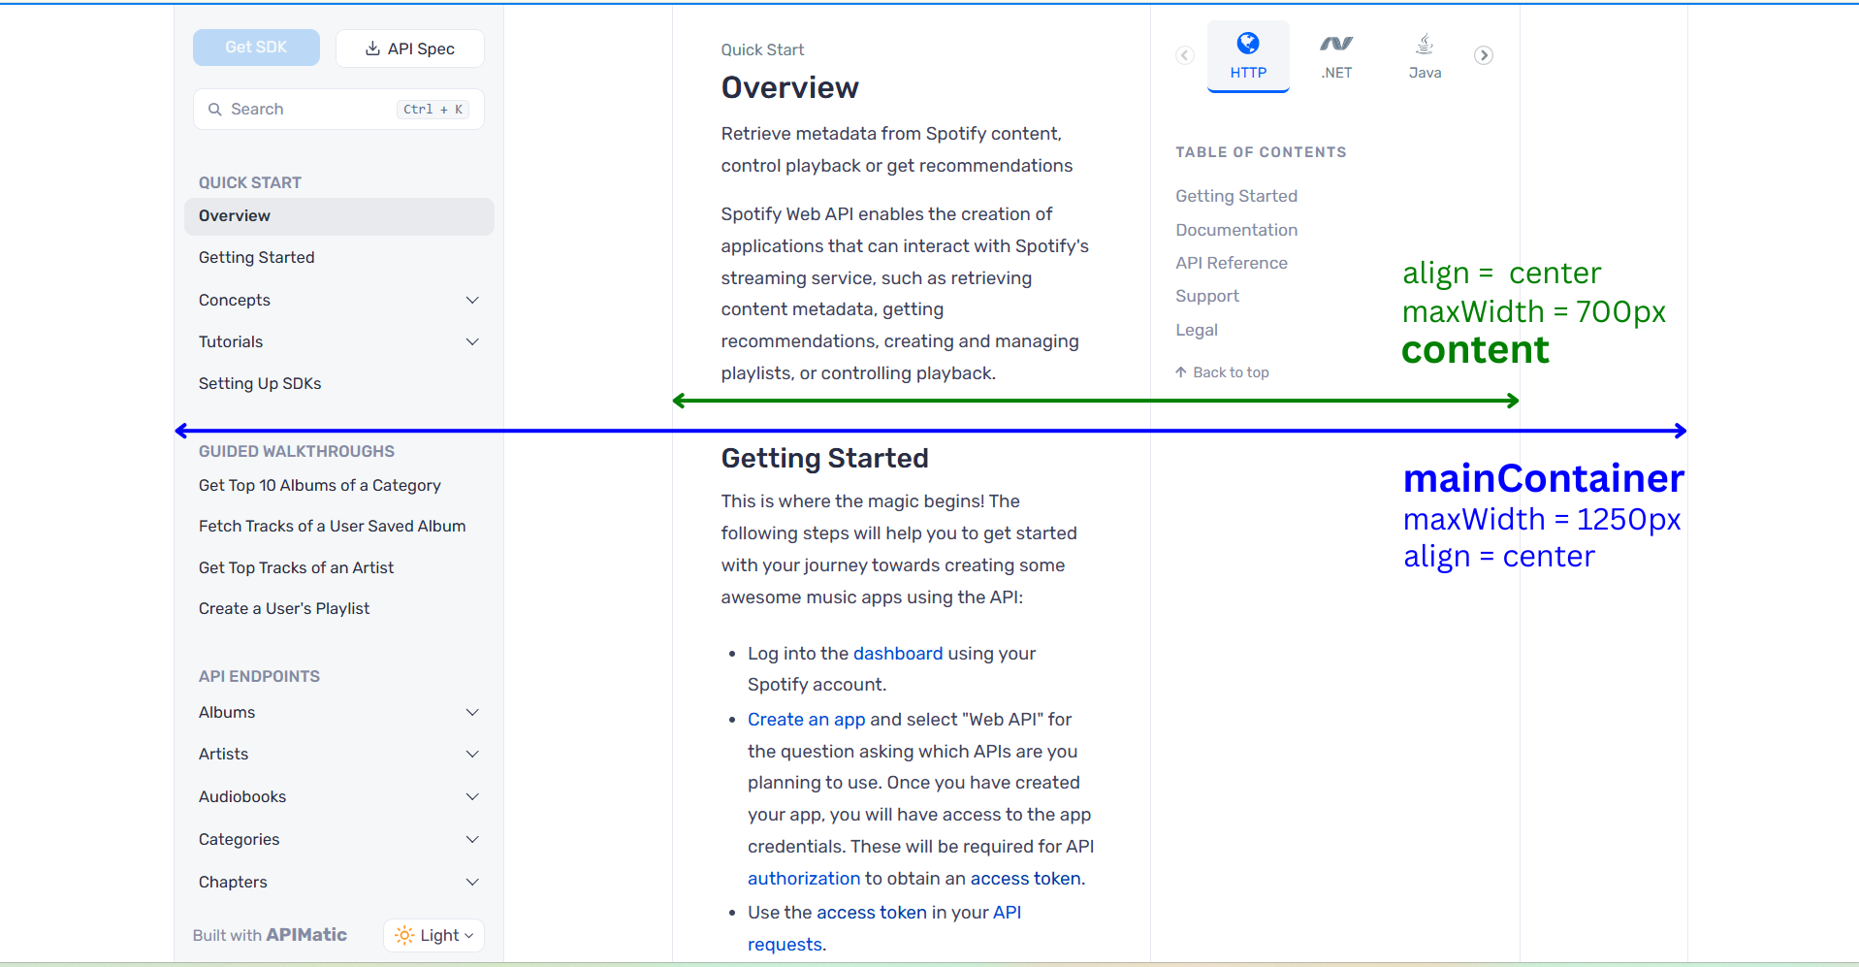Viewport: 1859px width, 967px height.
Task: Click the Overview page heading
Action: [x=789, y=88]
